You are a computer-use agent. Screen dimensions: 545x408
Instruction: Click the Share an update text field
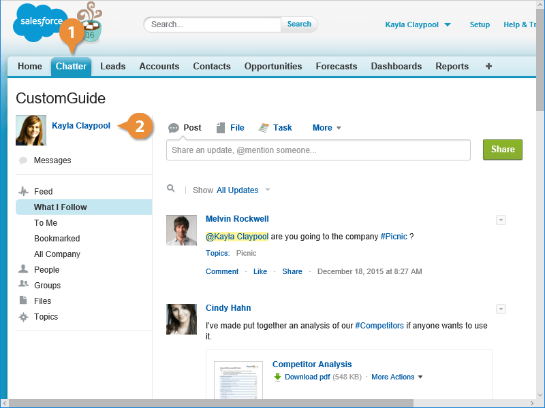318,150
